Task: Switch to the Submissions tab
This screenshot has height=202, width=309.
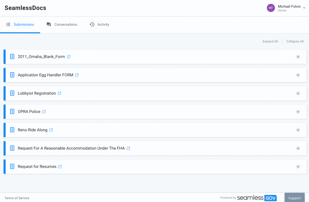Action: coord(20,25)
